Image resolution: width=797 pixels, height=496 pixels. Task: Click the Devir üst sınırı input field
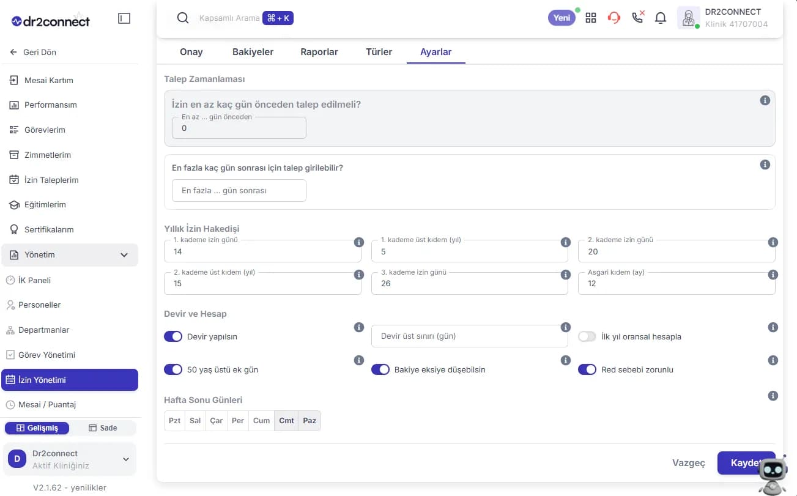coord(470,336)
